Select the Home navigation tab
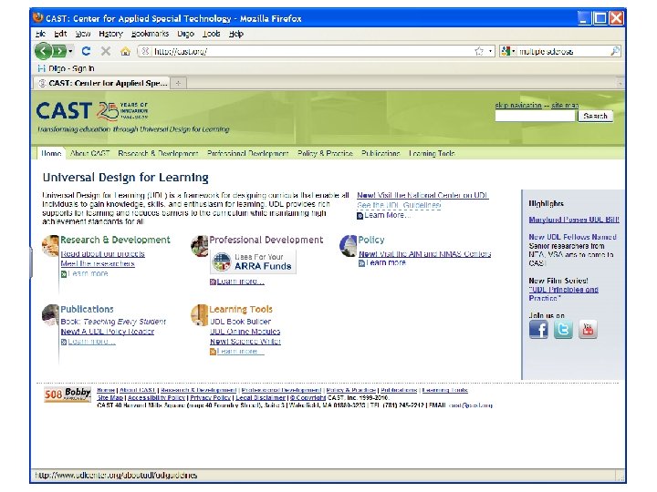This screenshot has width=657, height=492. [x=51, y=153]
